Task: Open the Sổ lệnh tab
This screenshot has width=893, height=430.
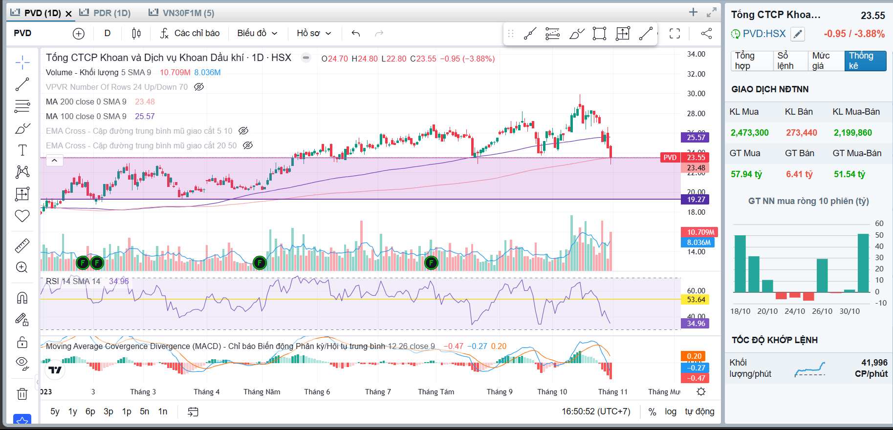Action: [790, 61]
